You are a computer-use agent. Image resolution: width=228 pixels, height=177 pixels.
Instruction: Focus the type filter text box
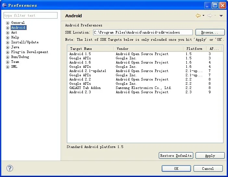coord(31,15)
